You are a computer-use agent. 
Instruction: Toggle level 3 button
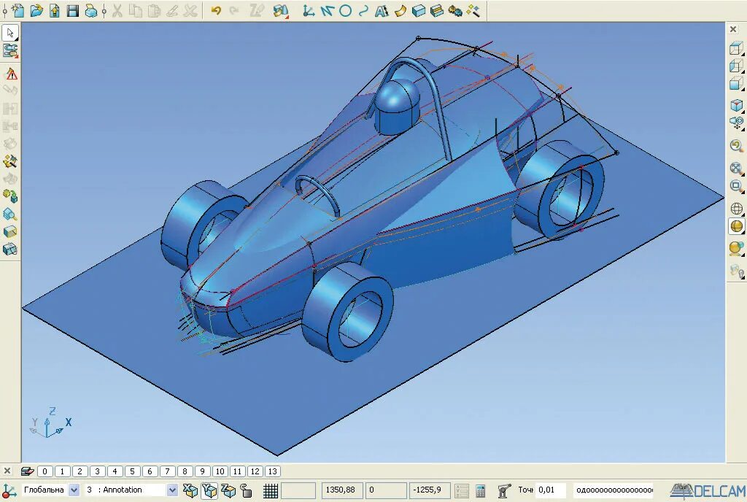click(x=97, y=471)
